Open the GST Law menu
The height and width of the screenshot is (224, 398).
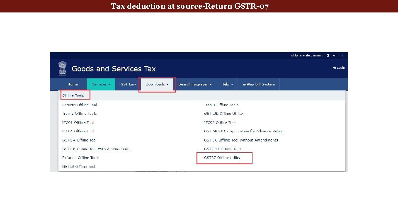[128, 84]
